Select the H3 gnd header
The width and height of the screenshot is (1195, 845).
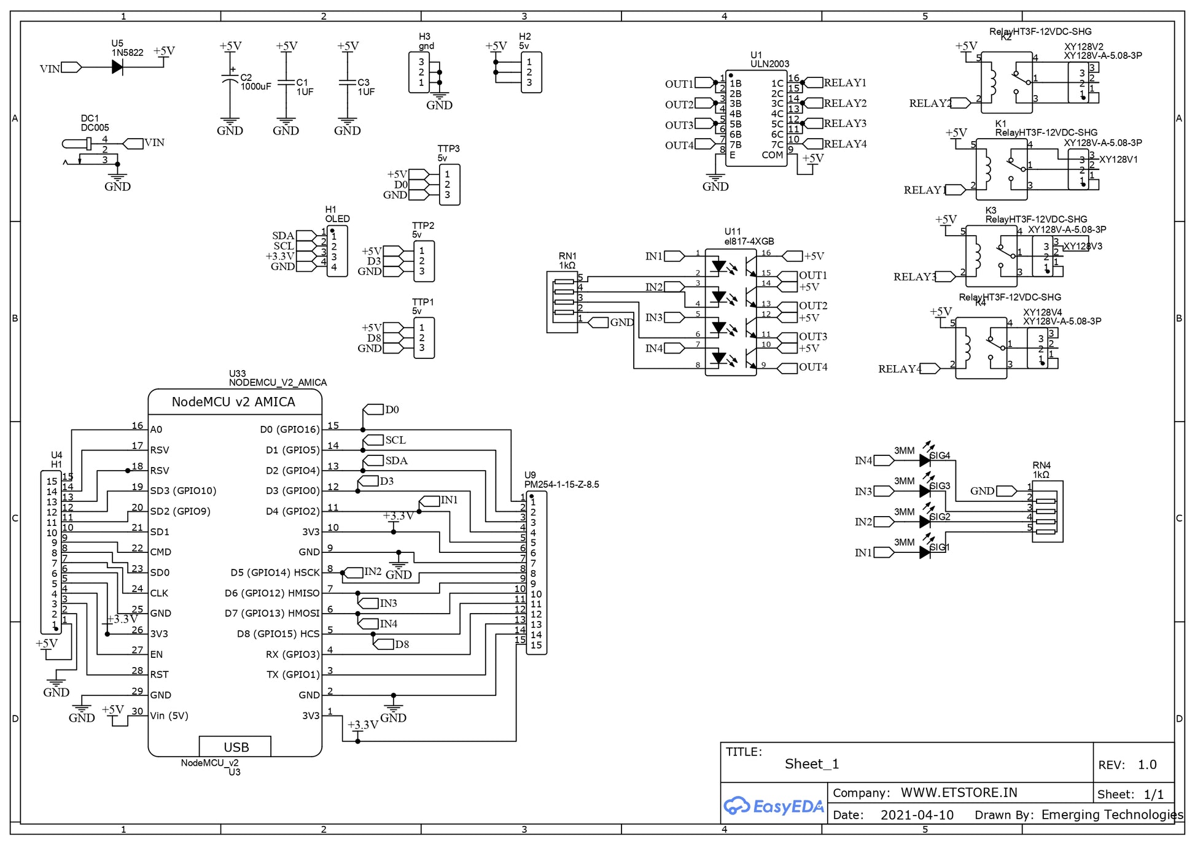(x=419, y=72)
